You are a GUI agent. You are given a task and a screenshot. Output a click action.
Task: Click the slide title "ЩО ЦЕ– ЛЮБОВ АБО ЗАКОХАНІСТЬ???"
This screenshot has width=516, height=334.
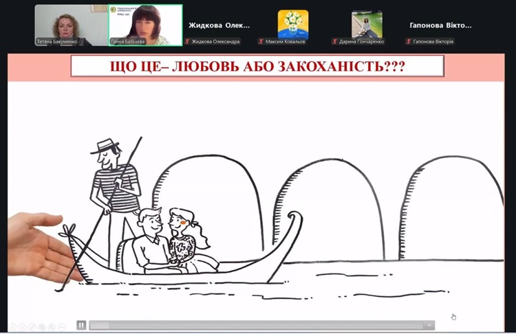tap(258, 67)
